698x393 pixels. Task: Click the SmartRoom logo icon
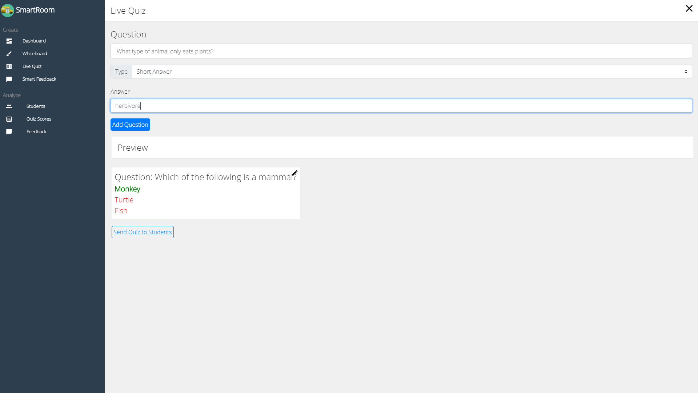click(x=7, y=10)
